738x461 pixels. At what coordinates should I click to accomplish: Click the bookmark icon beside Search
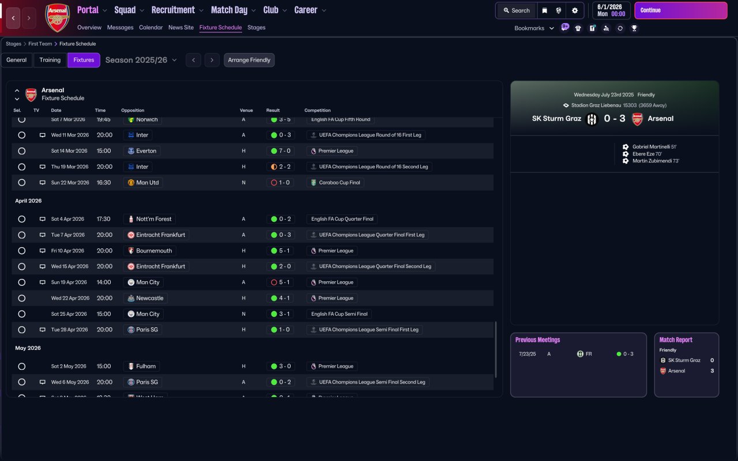[544, 10]
